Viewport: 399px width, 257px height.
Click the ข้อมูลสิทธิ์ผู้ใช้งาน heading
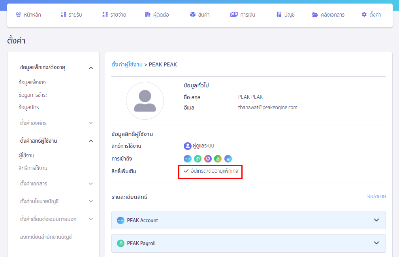click(x=132, y=134)
